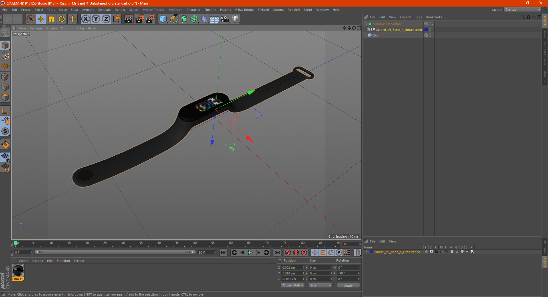Select Texture mode in left toolbar
The image size is (548, 297).
(x=5, y=56)
